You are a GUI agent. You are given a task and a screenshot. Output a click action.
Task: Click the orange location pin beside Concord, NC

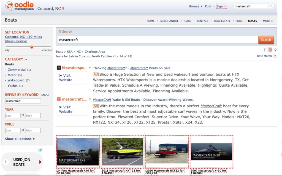point(63,9)
